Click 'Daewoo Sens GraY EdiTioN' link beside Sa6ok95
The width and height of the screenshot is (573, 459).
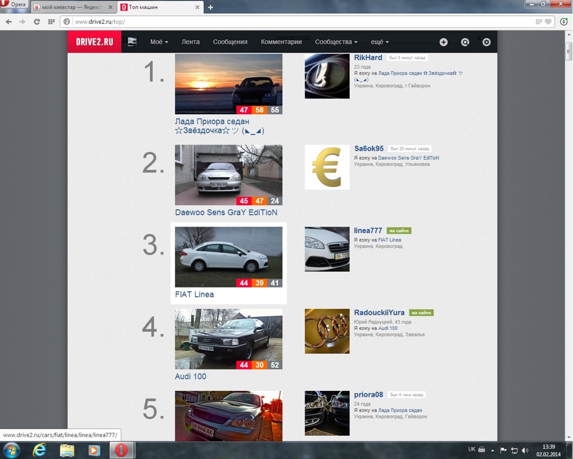tap(408, 158)
